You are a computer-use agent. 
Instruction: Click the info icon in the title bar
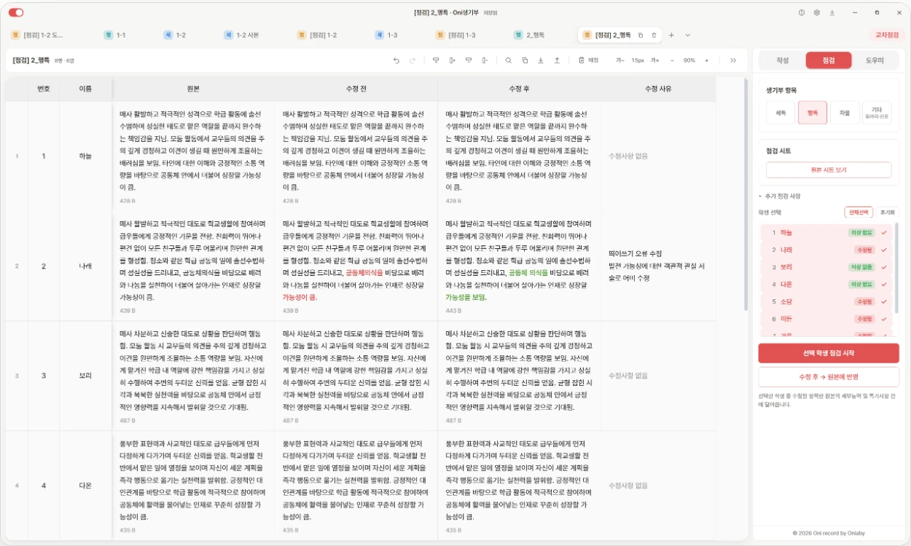click(802, 12)
